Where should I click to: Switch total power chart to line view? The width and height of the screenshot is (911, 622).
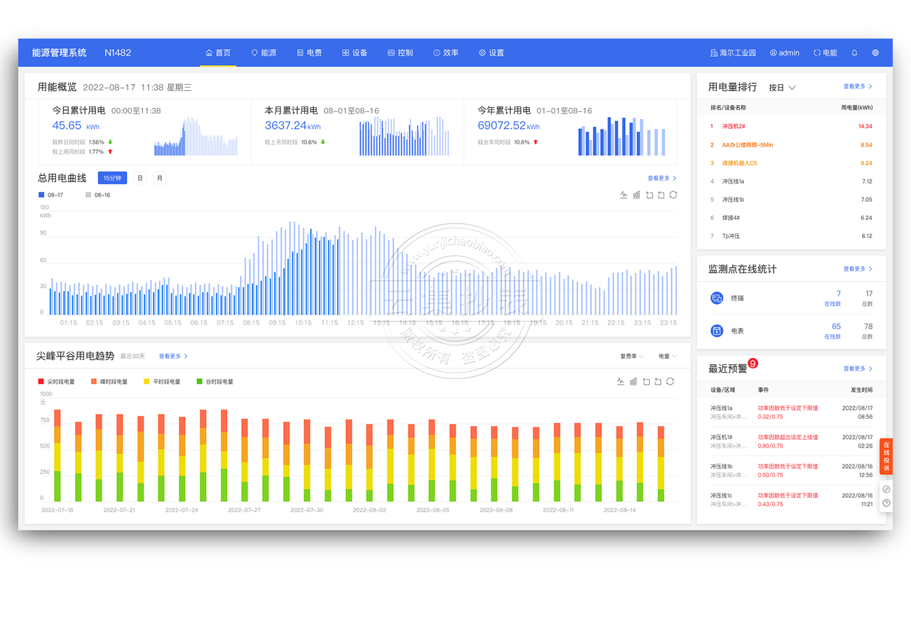point(623,195)
